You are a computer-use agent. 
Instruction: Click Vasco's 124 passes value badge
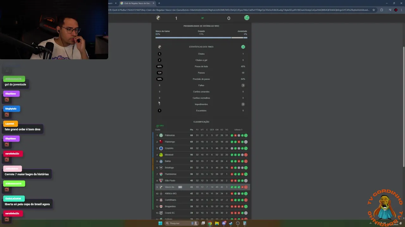click(159, 73)
